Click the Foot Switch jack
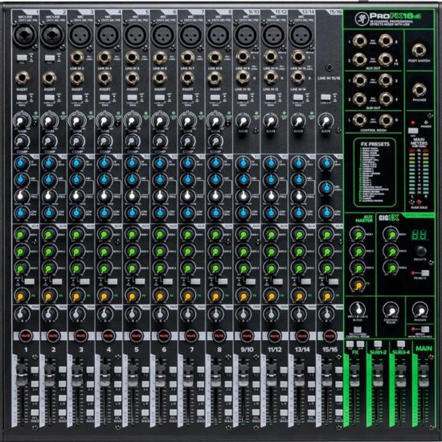 click(x=419, y=51)
